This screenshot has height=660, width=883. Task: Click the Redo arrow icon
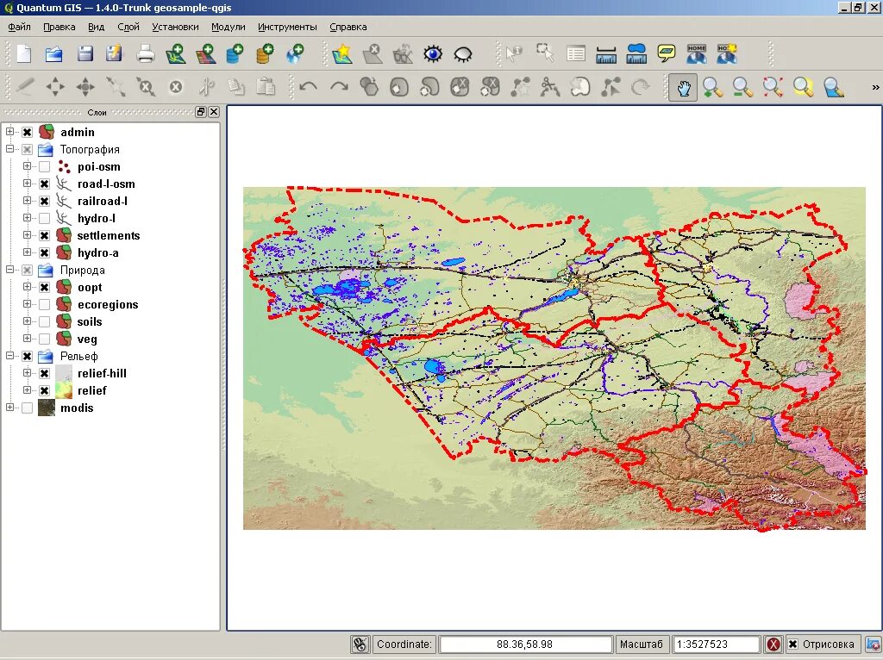pos(338,87)
